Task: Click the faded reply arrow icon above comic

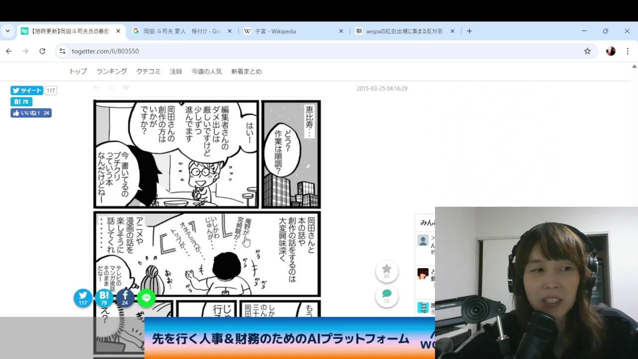Action: (x=96, y=88)
